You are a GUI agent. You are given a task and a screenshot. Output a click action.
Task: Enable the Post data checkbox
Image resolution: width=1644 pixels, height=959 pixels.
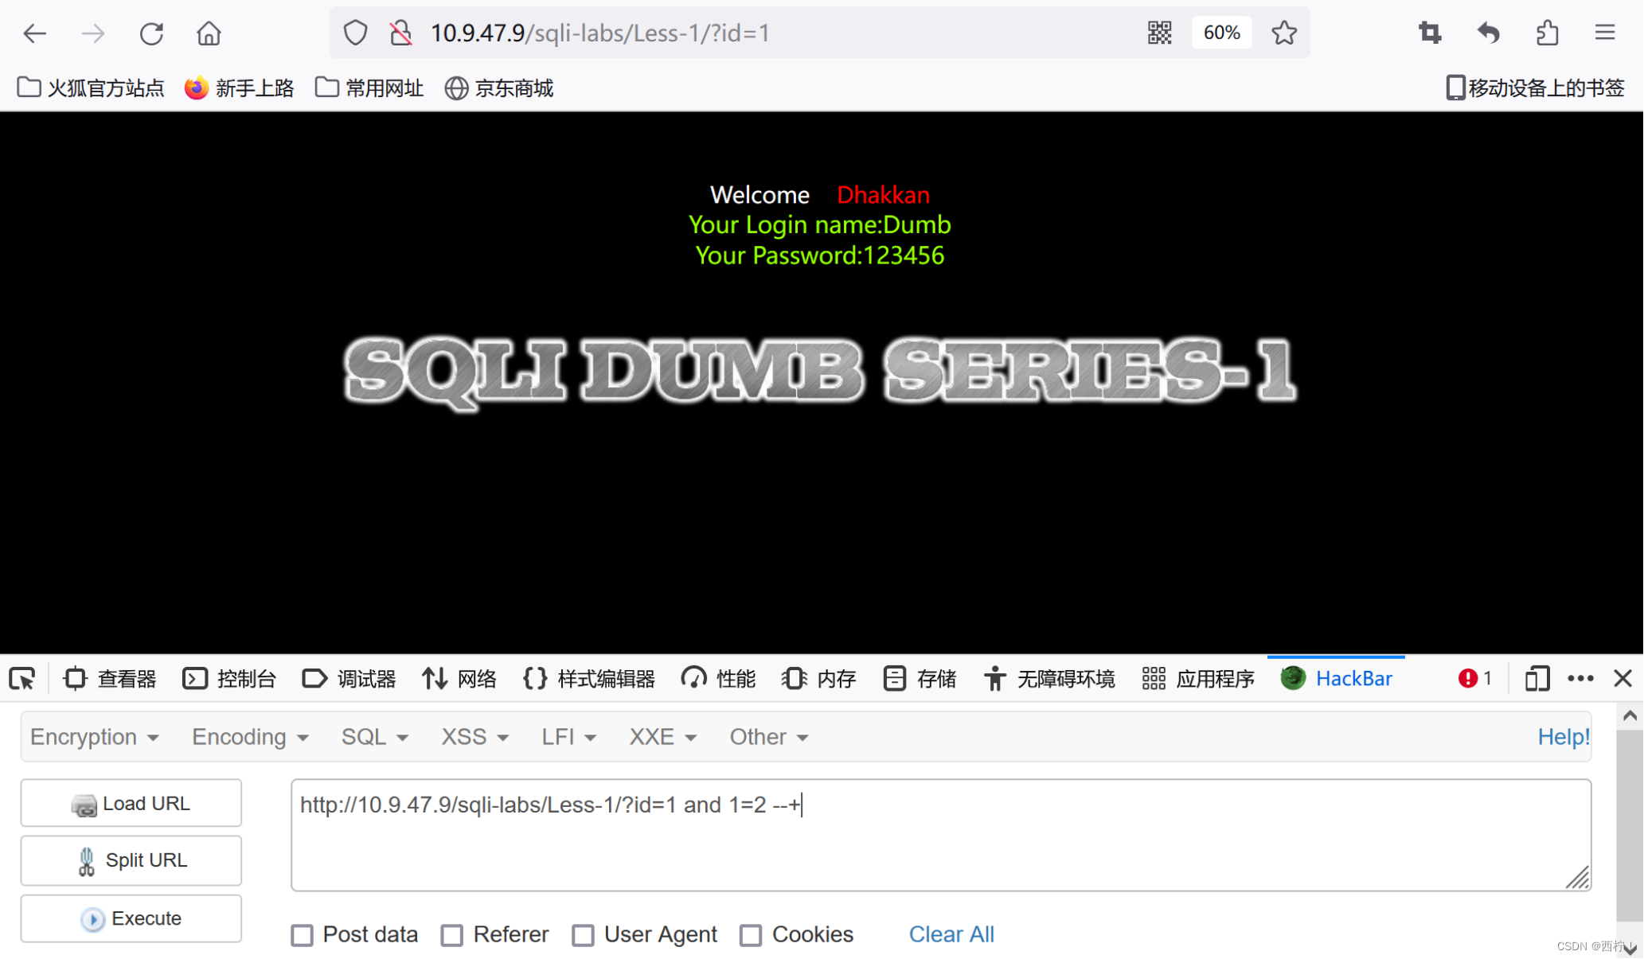tap(303, 935)
